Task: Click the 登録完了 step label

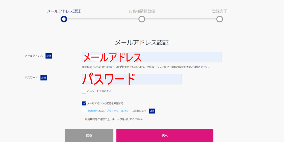Action: point(220,11)
